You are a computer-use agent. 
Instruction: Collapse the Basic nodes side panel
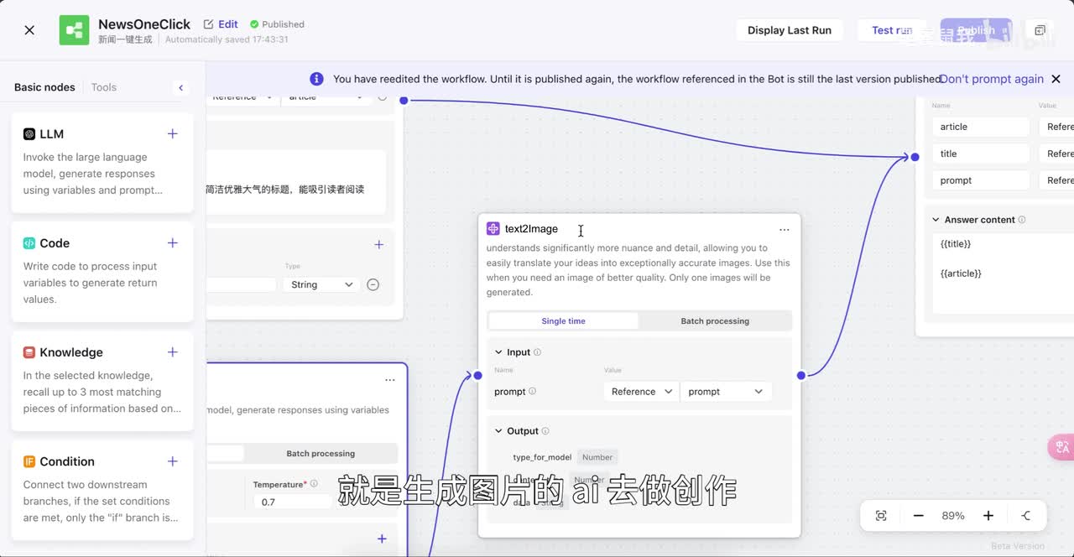180,87
